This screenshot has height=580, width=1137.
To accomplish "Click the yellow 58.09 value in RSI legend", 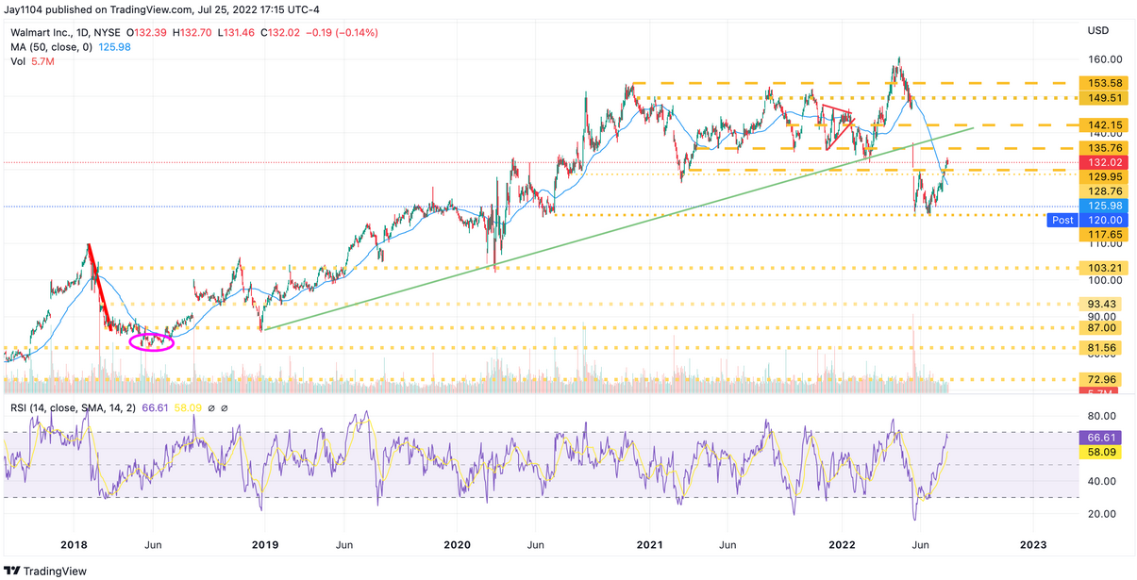I will [189, 407].
